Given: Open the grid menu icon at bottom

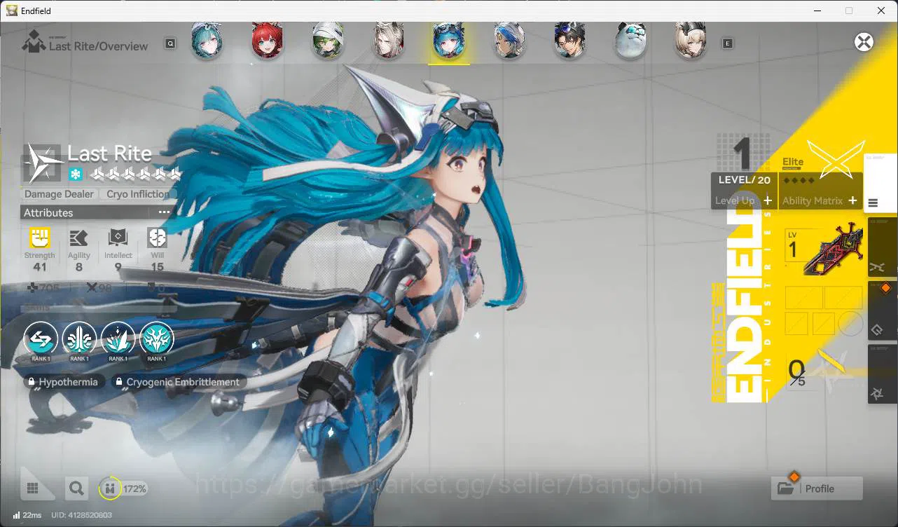Looking at the screenshot, I should point(32,488).
